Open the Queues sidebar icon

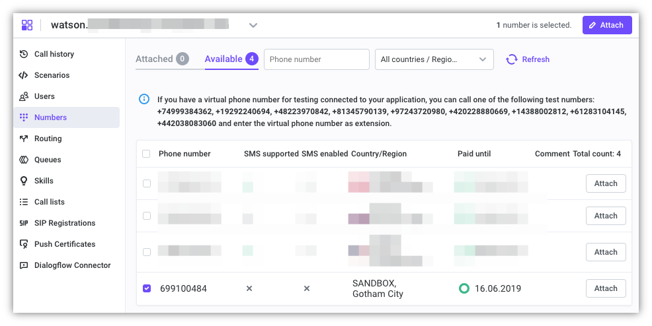pyautogui.click(x=24, y=160)
